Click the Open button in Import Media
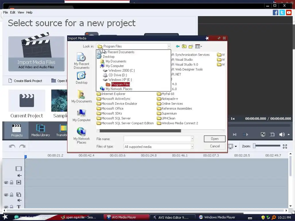 [215, 139]
